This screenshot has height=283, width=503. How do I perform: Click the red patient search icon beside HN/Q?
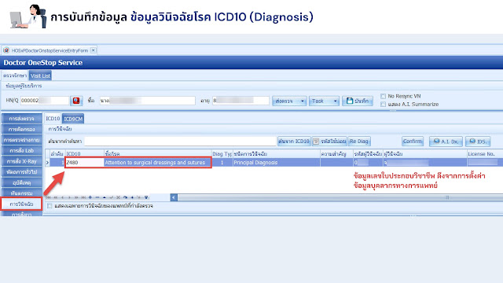[76, 101]
